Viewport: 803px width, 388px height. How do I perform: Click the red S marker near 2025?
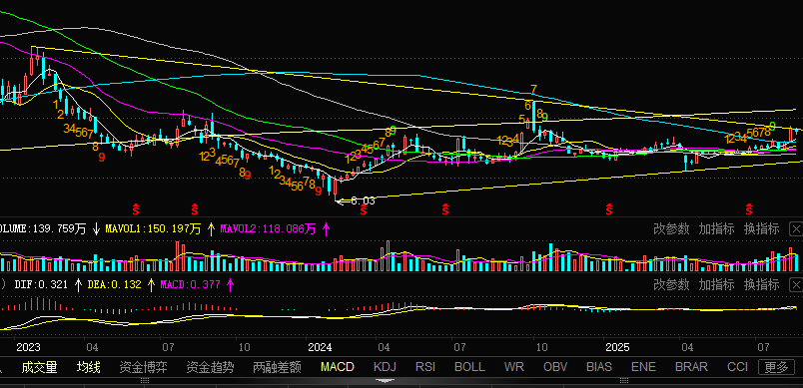pos(609,209)
